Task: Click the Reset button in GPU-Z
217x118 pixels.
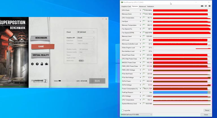Action: (x=207, y=110)
